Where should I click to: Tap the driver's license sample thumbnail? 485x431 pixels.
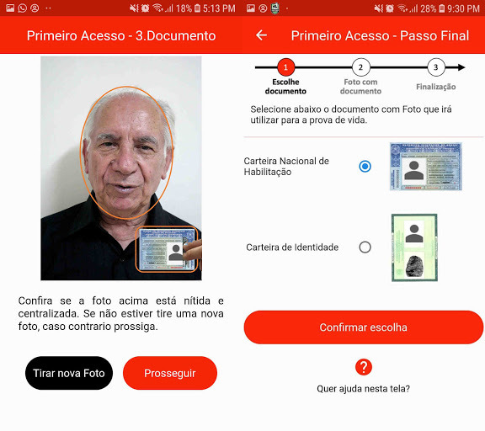point(426,167)
